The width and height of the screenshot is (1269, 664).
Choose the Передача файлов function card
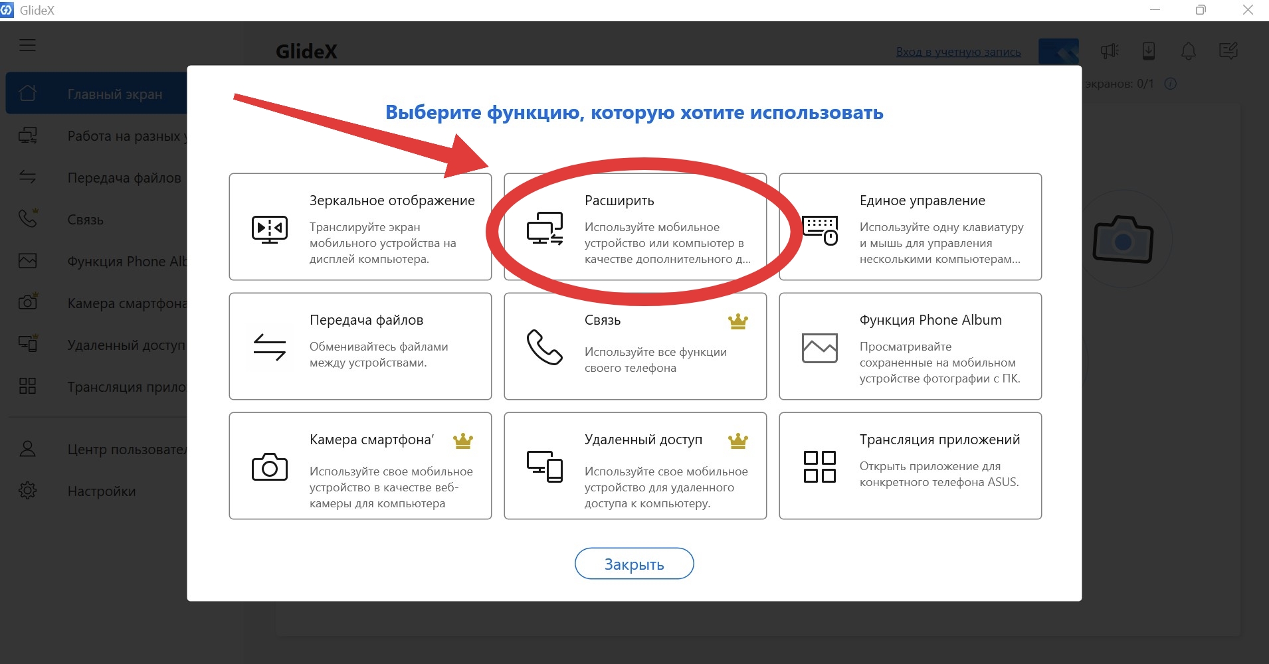point(360,347)
